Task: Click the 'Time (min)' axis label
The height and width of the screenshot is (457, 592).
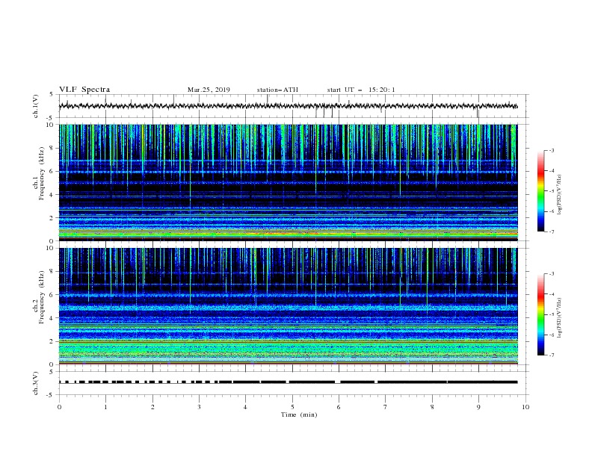Action: coord(299,414)
